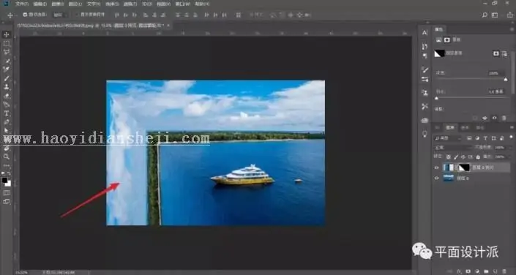Select the Brush tool
516x275 pixels.
pyautogui.click(x=7, y=78)
